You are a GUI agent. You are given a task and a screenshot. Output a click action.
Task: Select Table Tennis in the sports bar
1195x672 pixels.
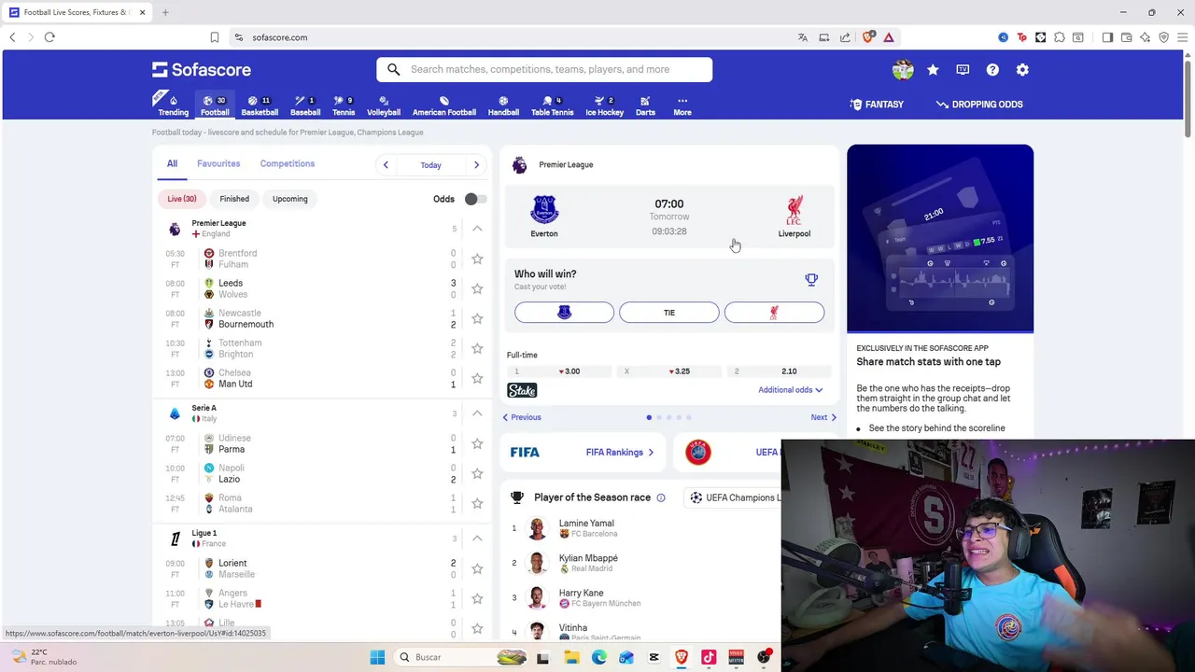tap(553, 105)
